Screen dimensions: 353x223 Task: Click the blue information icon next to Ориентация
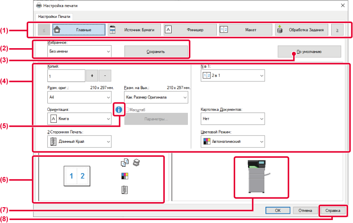point(118,110)
